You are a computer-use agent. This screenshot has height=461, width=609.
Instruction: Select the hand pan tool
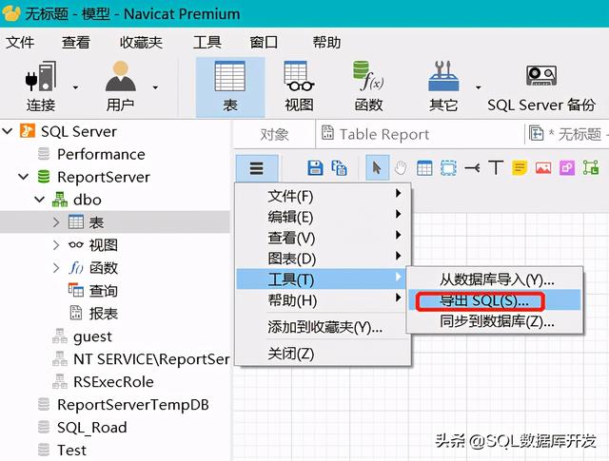tap(401, 168)
